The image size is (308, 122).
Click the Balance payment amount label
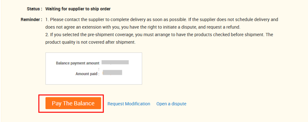click(x=78, y=63)
